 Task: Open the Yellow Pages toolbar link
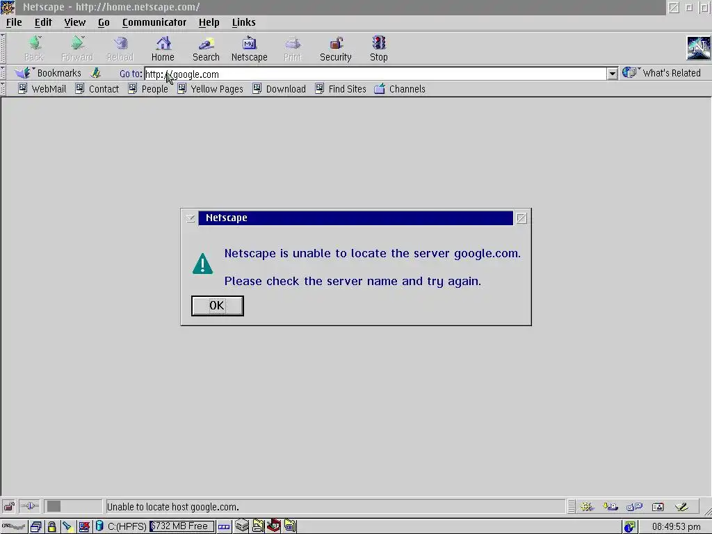pos(210,89)
